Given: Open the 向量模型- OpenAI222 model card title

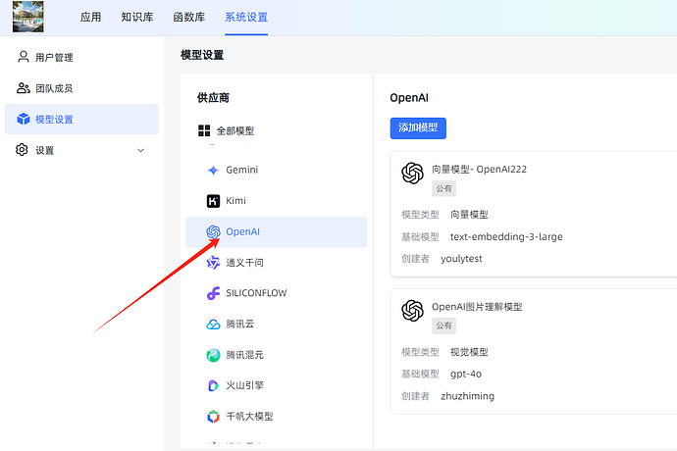Looking at the screenshot, I should click(479, 170).
